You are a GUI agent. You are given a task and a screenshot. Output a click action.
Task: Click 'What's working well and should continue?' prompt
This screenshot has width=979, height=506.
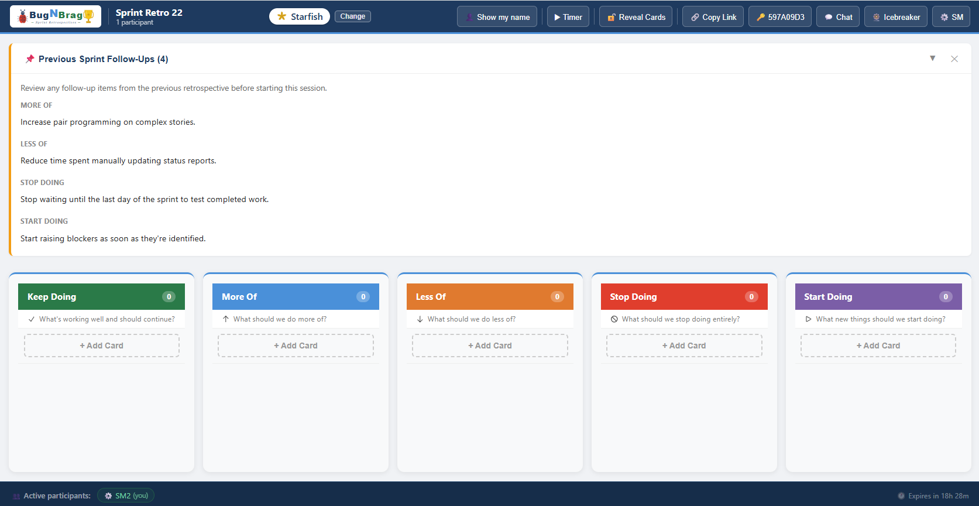point(107,319)
